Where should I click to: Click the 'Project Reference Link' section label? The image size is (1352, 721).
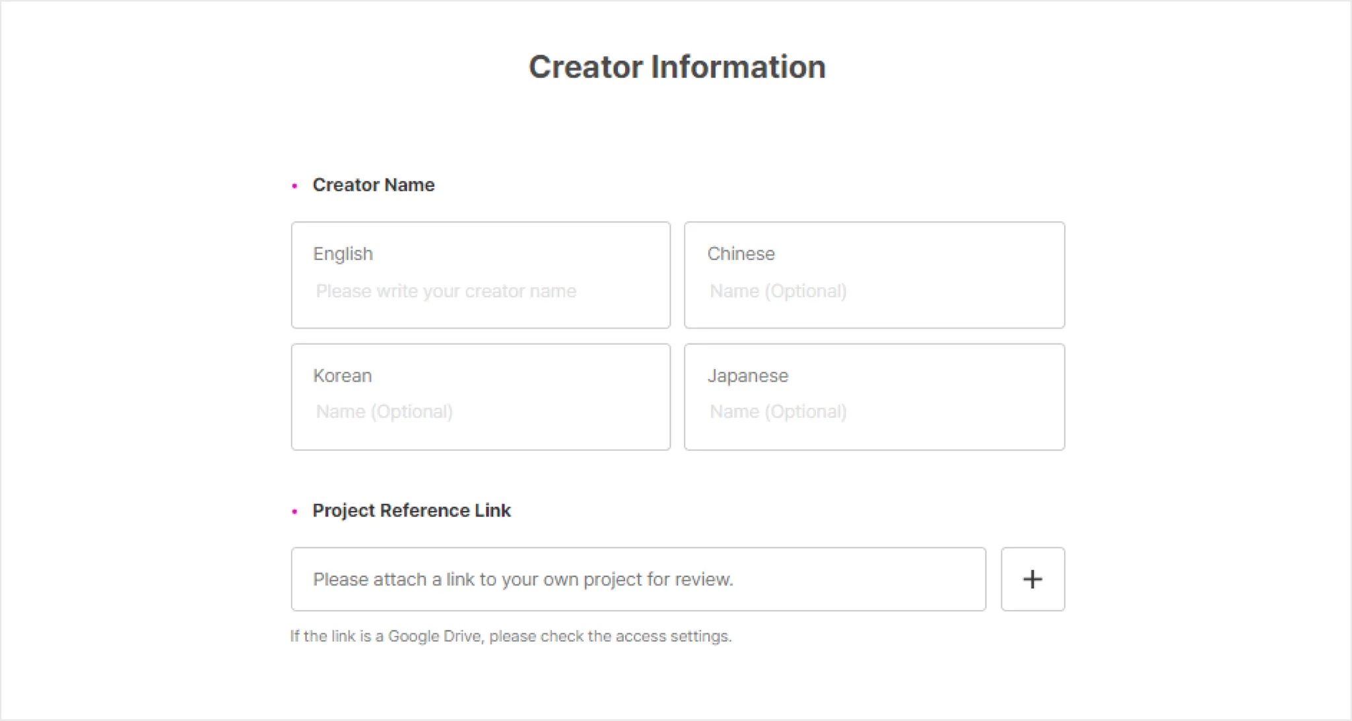point(411,510)
